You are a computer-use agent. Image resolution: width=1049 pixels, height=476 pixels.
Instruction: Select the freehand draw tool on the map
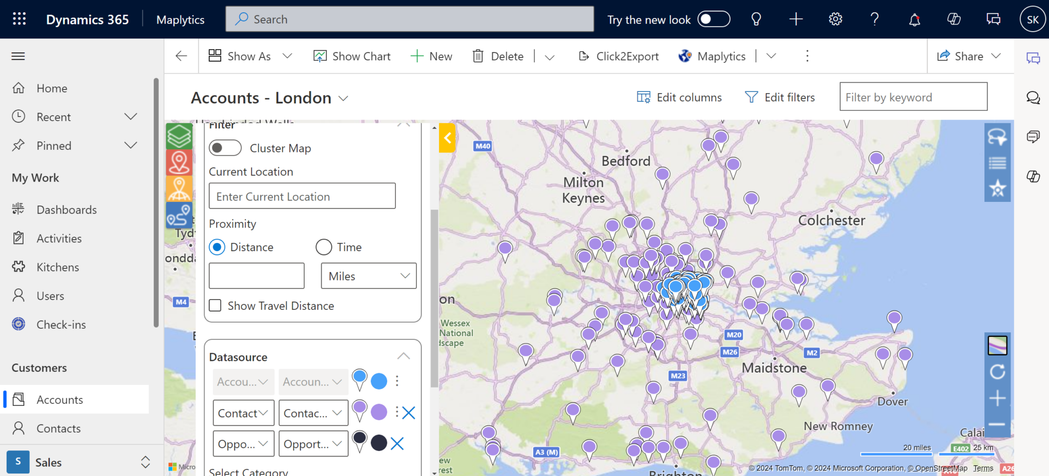pos(997,137)
